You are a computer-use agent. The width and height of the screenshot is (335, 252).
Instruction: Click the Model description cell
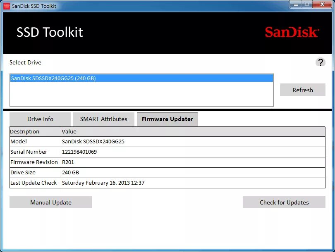click(35, 141)
